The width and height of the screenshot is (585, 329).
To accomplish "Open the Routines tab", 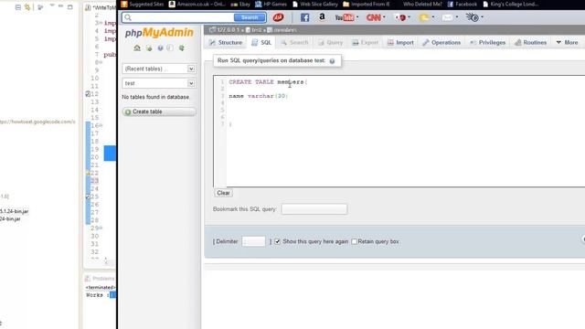I will 530,43.
